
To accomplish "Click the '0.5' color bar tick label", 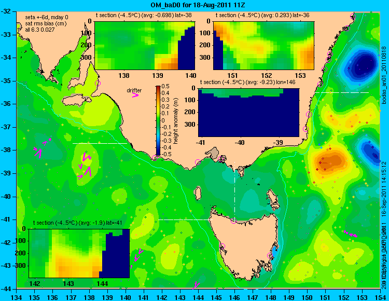I will 165,86.
